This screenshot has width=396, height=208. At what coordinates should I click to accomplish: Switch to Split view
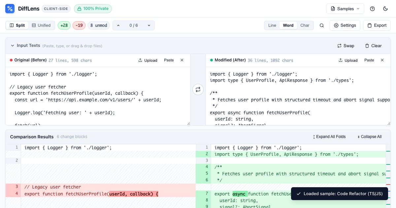pyautogui.click(x=17, y=25)
